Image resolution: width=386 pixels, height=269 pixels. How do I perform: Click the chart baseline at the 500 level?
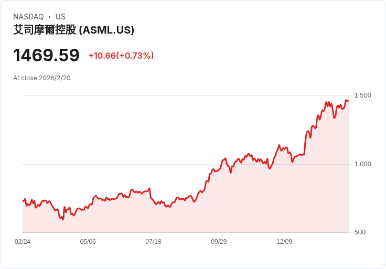click(x=186, y=232)
